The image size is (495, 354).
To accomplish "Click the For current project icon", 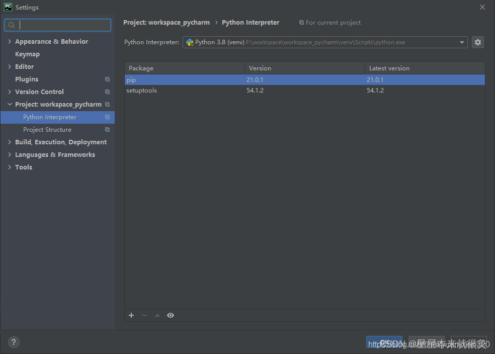I will [x=301, y=23].
